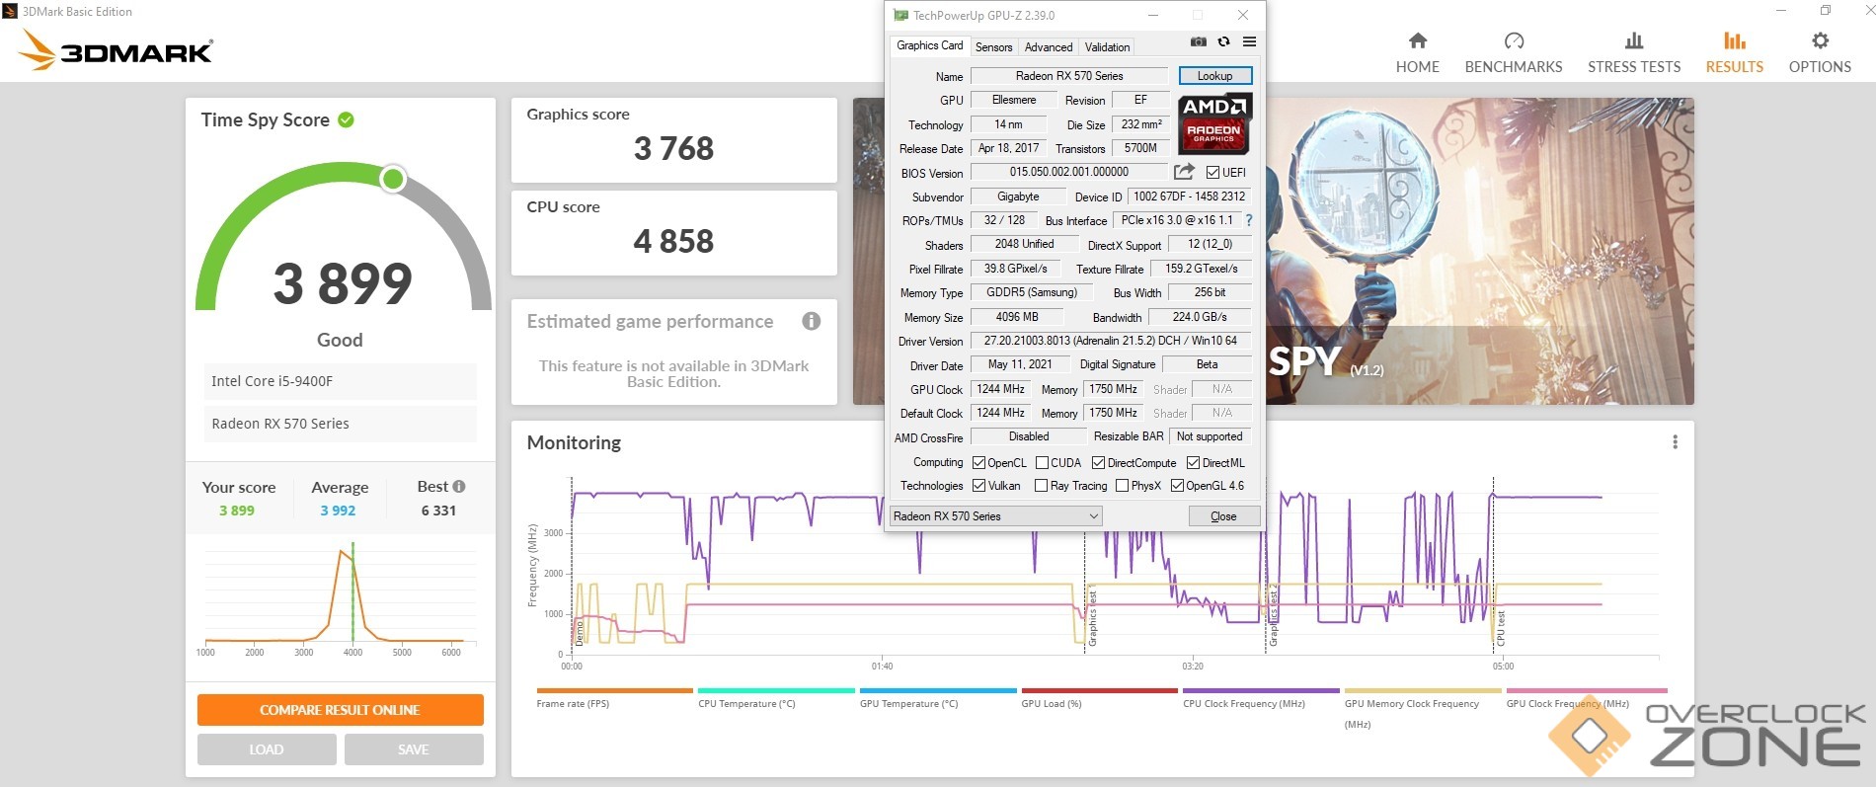The width and height of the screenshot is (1876, 787).
Task: Click the Load button
Action: point(267,749)
